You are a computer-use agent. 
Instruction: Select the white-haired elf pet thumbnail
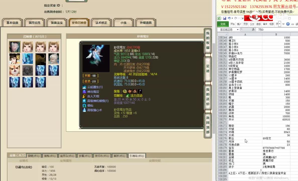(x=54, y=59)
